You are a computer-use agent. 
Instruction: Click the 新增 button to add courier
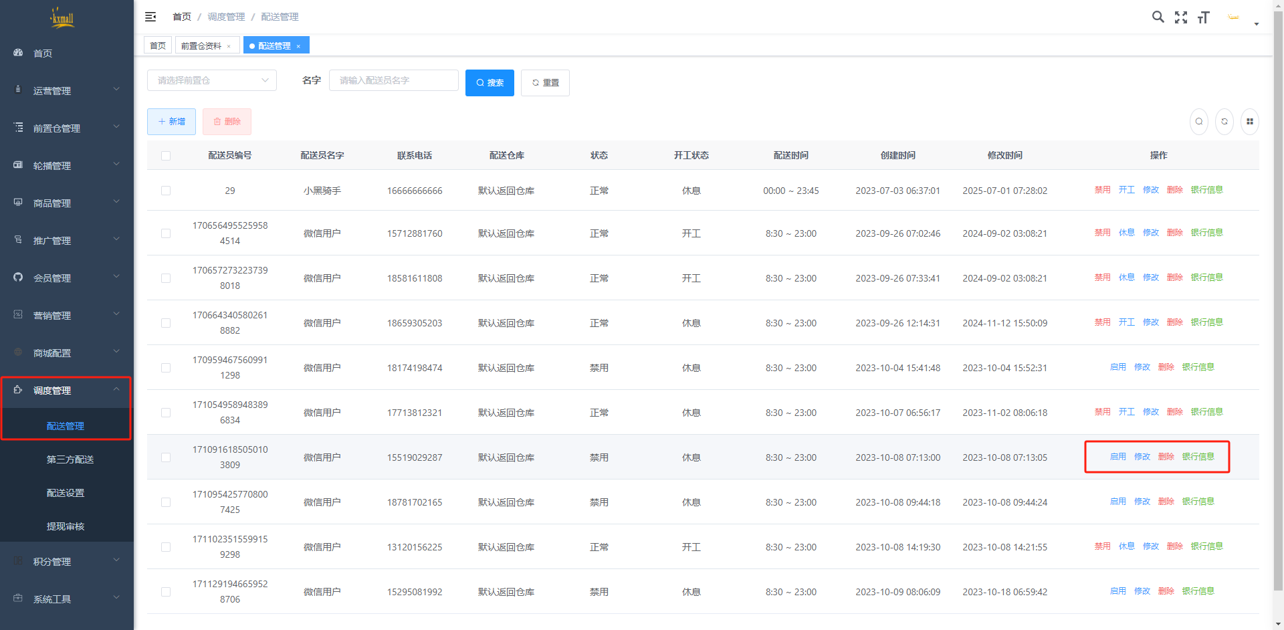(x=171, y=122)
